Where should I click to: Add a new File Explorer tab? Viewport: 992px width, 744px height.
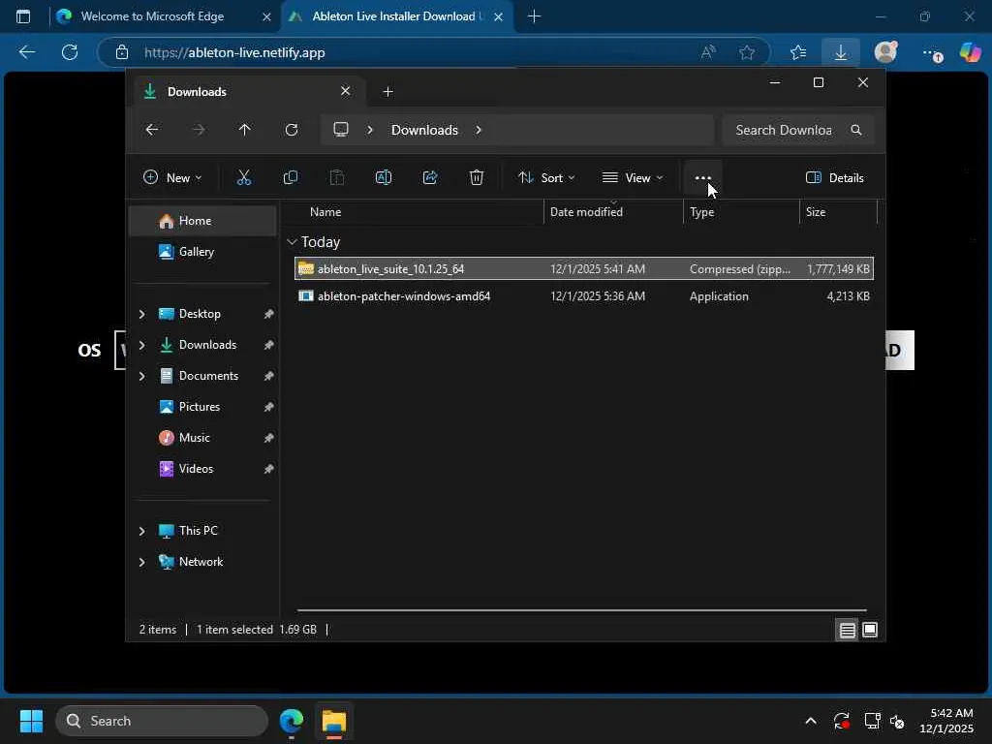pos(387,92)
